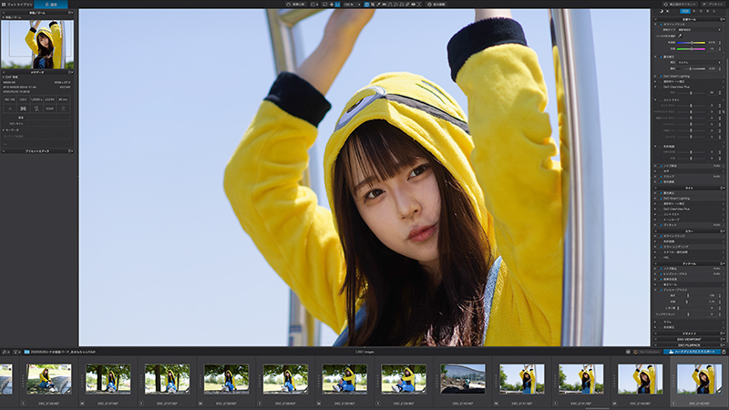
Task: Click the 部分調整 local adjustments button
Action: [436, 5]
